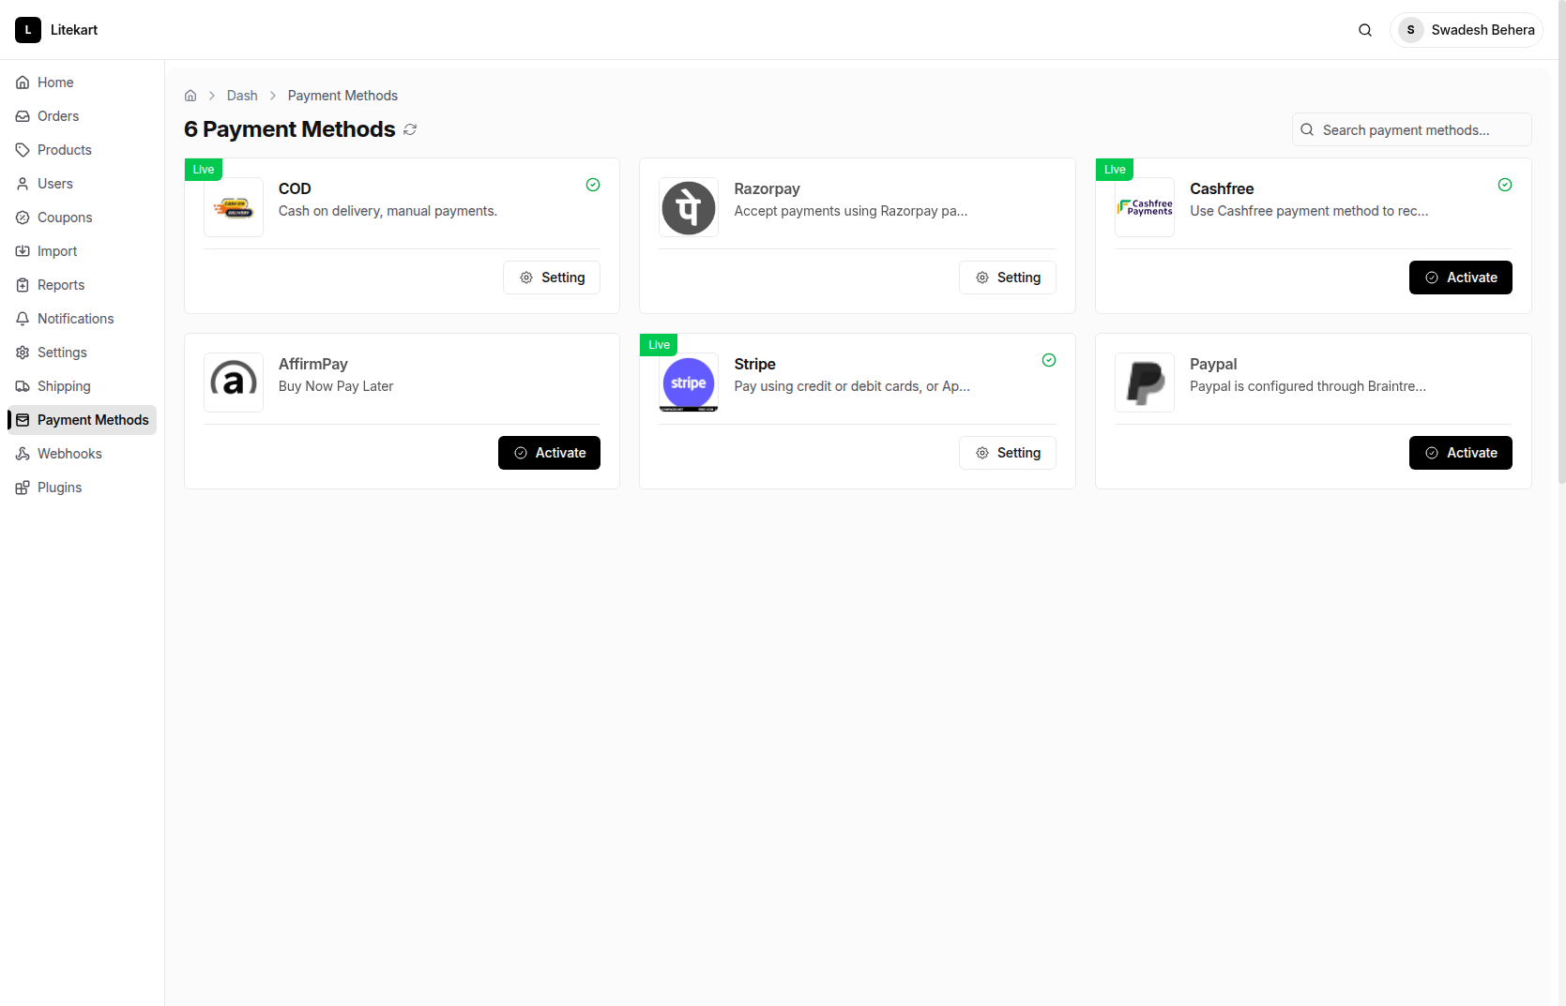
Task: Open Swadesh Behera user avatar menu
Action: click(1467, 30)
